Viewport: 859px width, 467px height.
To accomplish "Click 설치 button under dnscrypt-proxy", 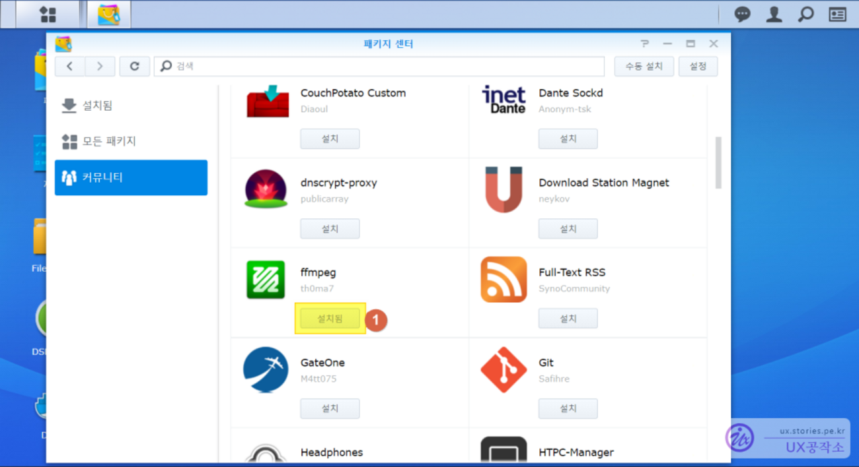I will [330, 229].
